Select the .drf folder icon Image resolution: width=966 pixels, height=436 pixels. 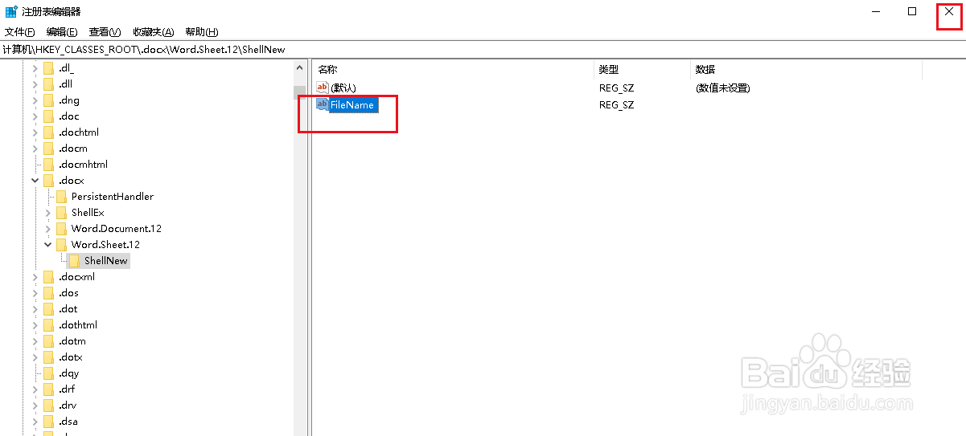point(48,389)
